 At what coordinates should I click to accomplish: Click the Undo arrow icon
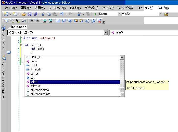pos(62,14)
